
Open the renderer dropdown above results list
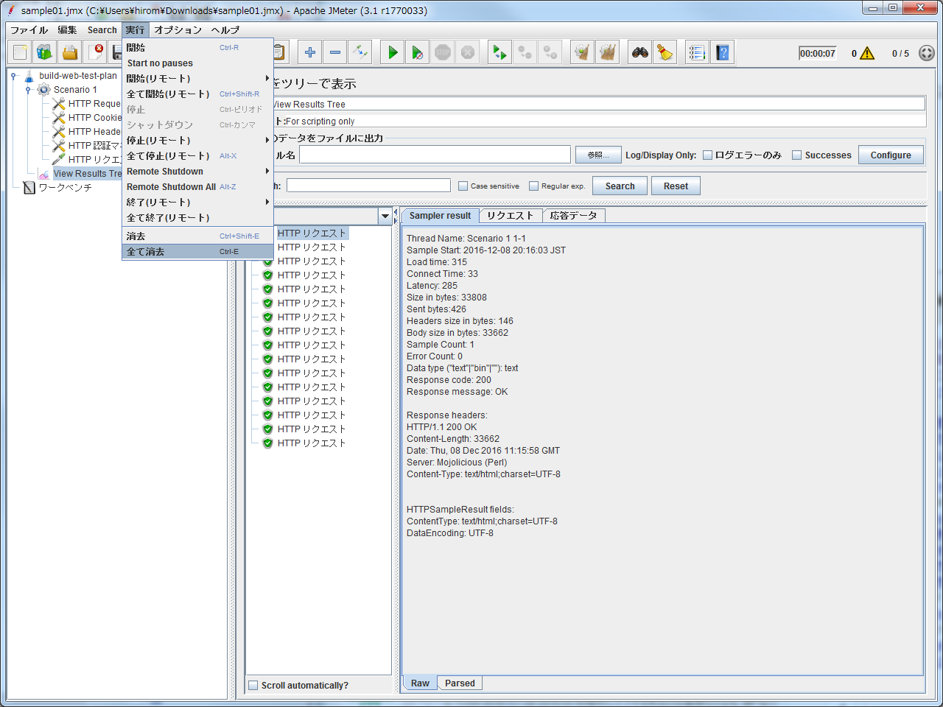click(385, 216)
